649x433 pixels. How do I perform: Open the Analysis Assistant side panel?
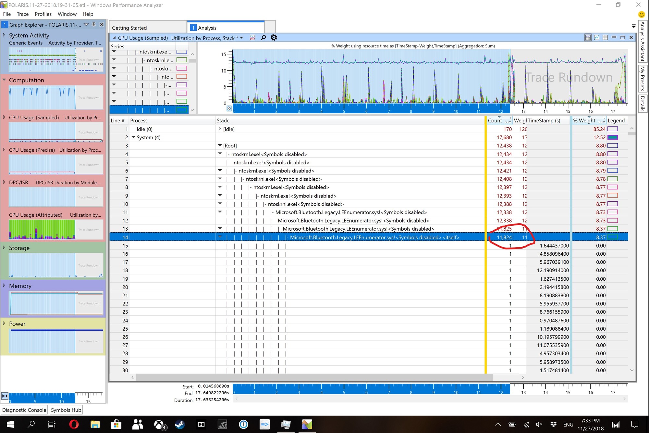642,41
